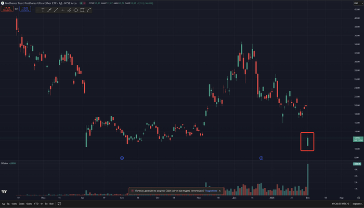Toggle the adjustment (коррект.) setting
The image size is (364, 208).
357,204
